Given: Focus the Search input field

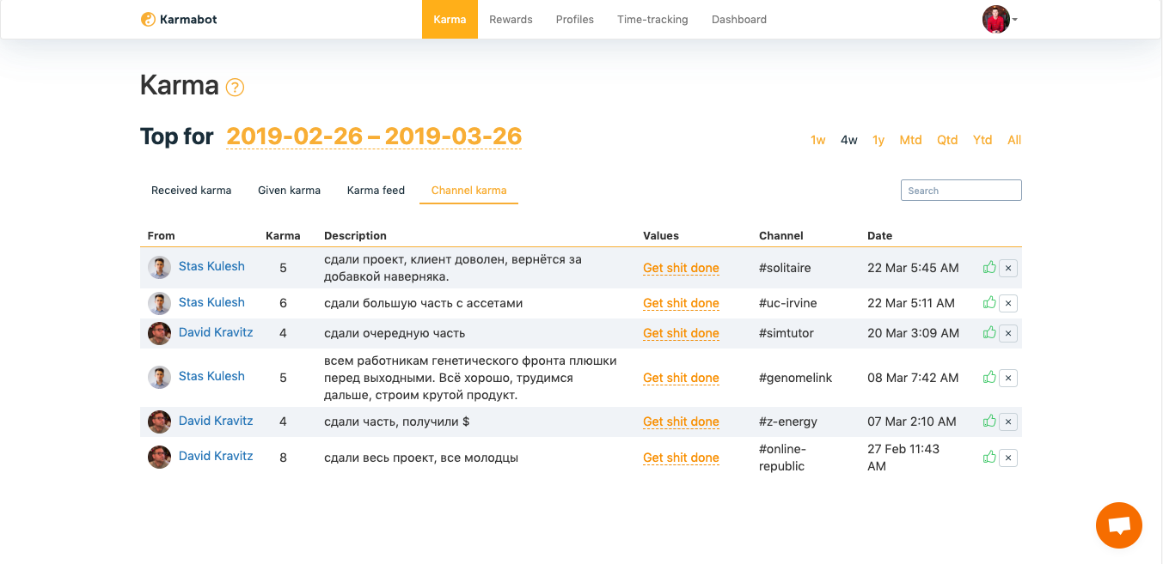Looking at the screenshot, I should 961,191.
